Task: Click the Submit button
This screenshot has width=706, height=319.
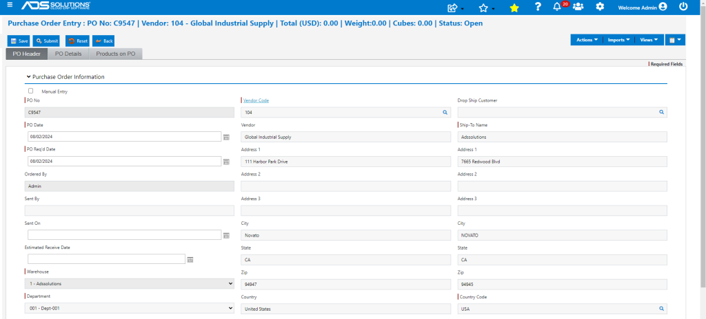Action: (47, 41)
